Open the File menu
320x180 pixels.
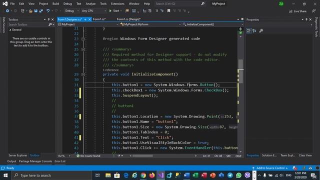click(12, 3)
